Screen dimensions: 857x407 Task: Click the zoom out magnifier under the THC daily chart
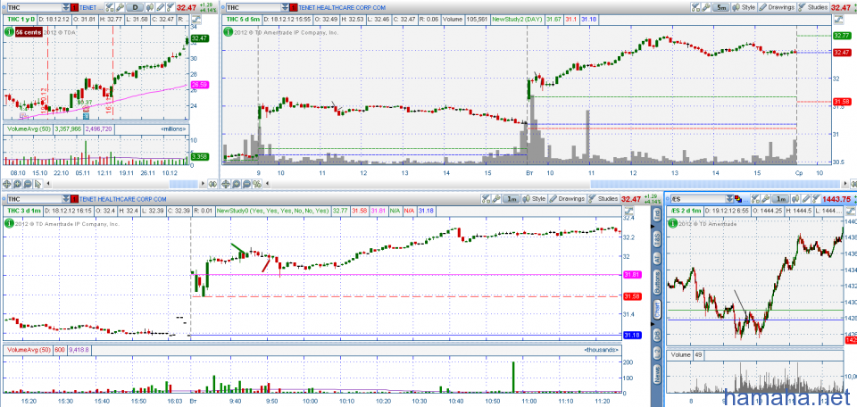click(28, 184)
